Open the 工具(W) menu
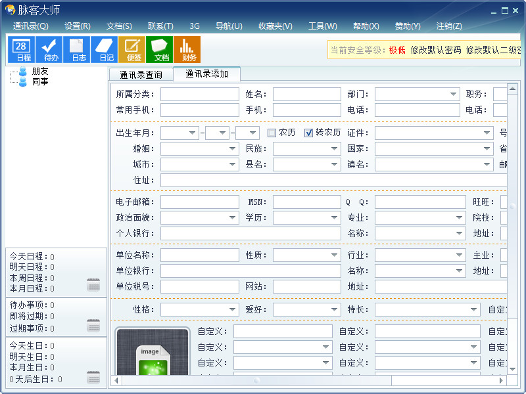Viewport: 526px width, 394px height. point(323,26)
